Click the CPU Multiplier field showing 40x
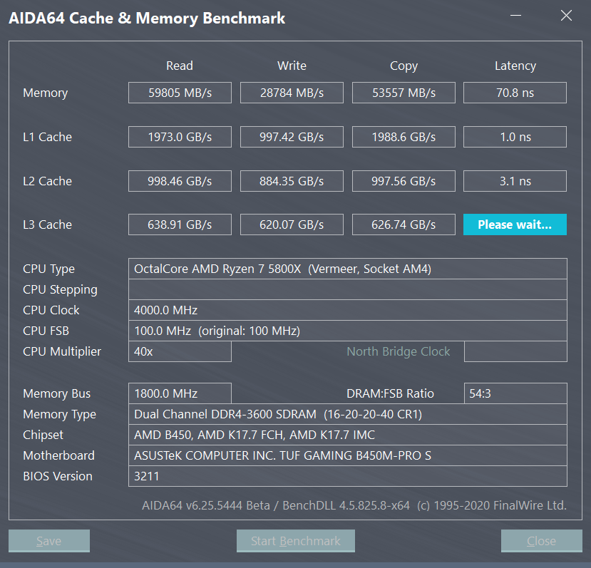This screenshot has width=591, height=568. coord(180,351)
